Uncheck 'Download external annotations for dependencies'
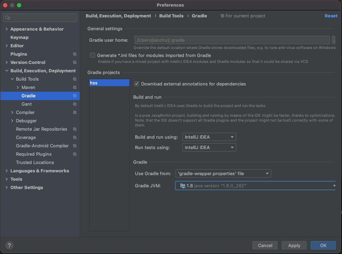The height and width of the screenshot is (254, 342). tap(137, 84)
